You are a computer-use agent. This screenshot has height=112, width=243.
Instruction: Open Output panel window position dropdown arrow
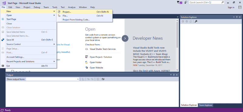pyautogui.click(x=171, y=75)
